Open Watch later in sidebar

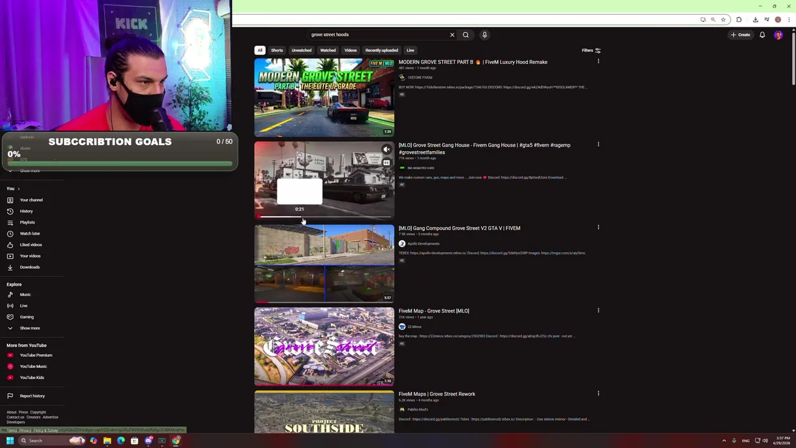tap(30, 233)
